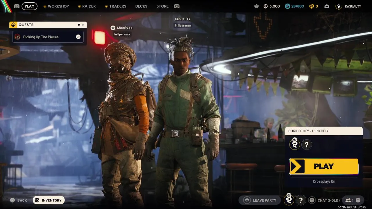Viewport: 372px width, 209px height.
Task: Select the PLAY tab in top navigation
Action: click(29, 6)
